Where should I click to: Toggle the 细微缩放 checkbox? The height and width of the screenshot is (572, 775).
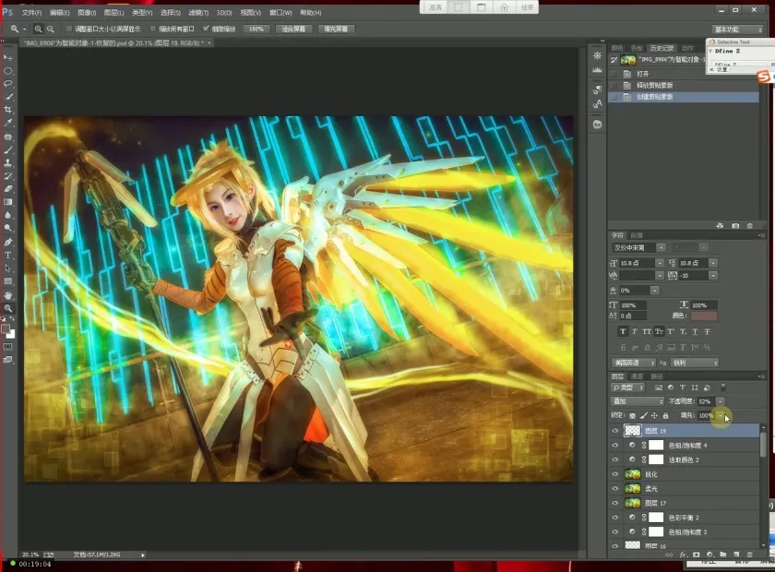click(206, 29)
